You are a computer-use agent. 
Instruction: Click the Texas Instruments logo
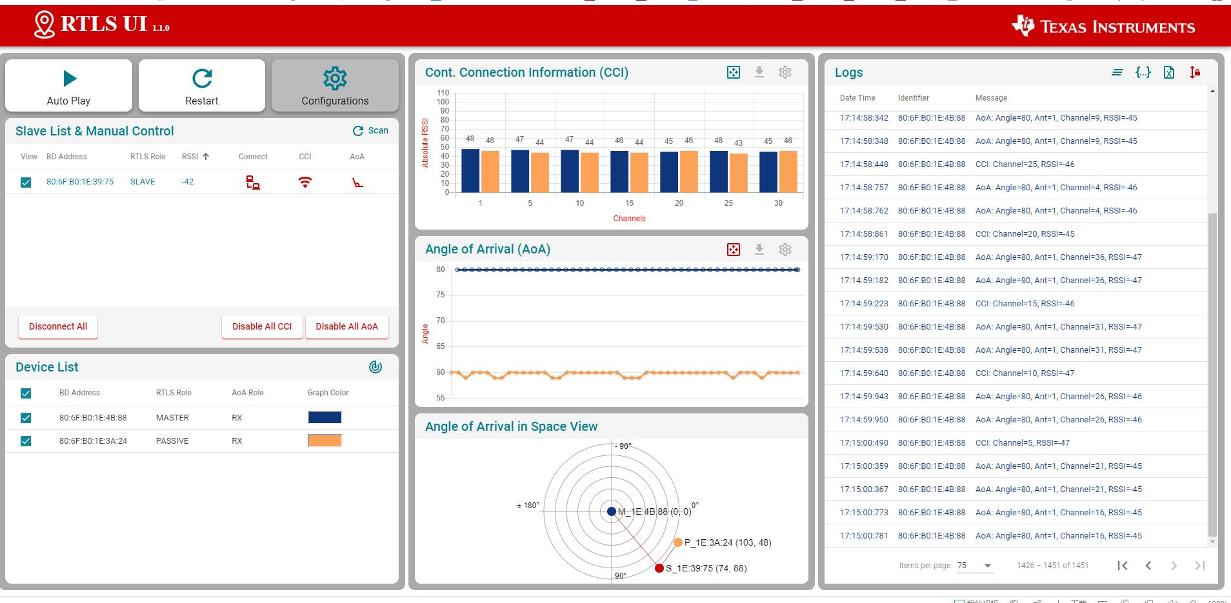point(1103,26)
